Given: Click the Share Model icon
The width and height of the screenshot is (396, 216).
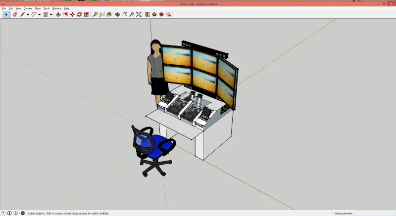Looking at the screenshot, I should tap(162, 14).
